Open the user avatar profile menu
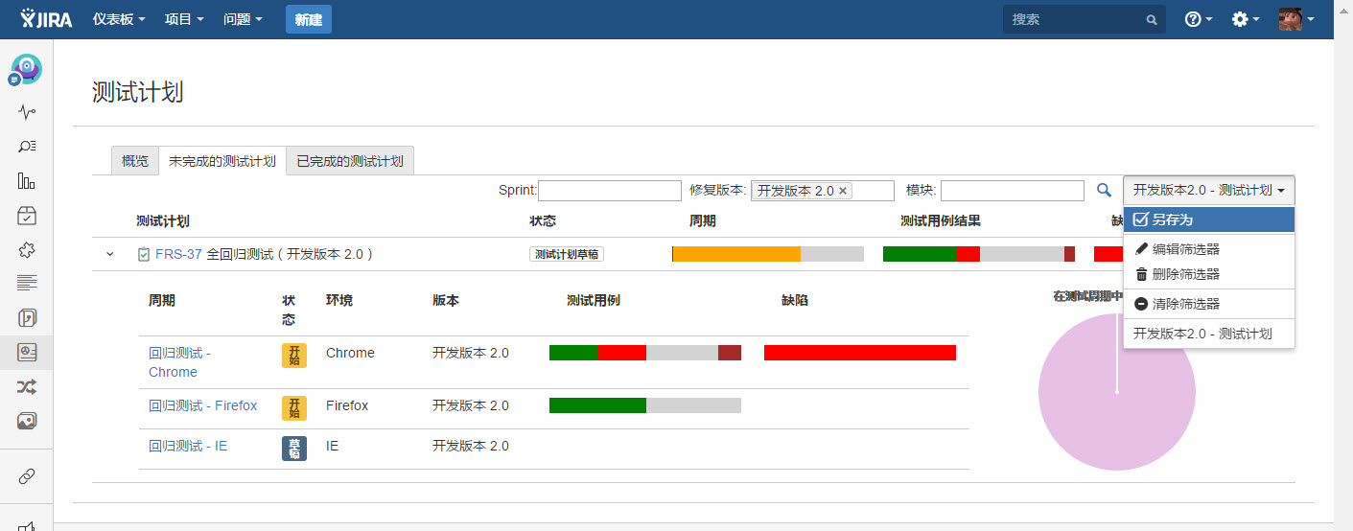 (x=1296, y=19)
